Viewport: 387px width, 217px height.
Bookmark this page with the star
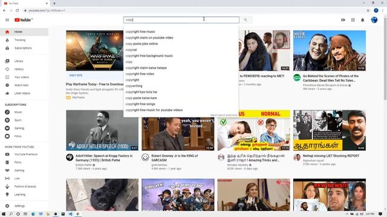coord(368,11)
